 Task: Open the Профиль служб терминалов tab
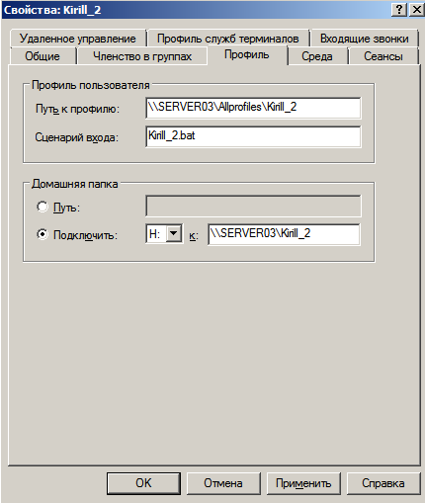228,39
